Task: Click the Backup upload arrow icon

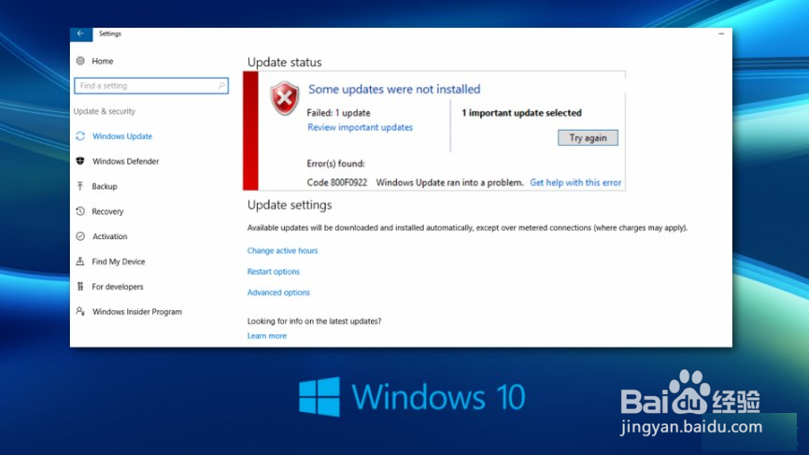Action: click(x=80, y=186)
